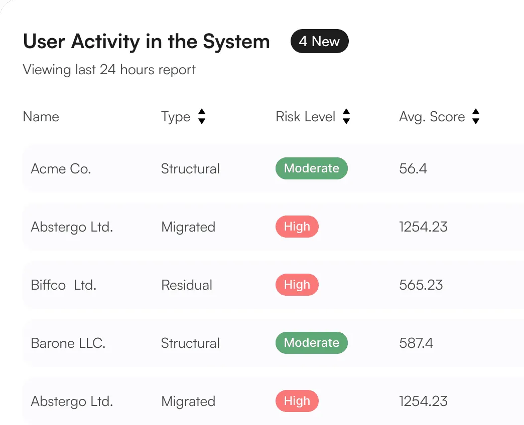Sort the Type column ascending

click(201, 112)
